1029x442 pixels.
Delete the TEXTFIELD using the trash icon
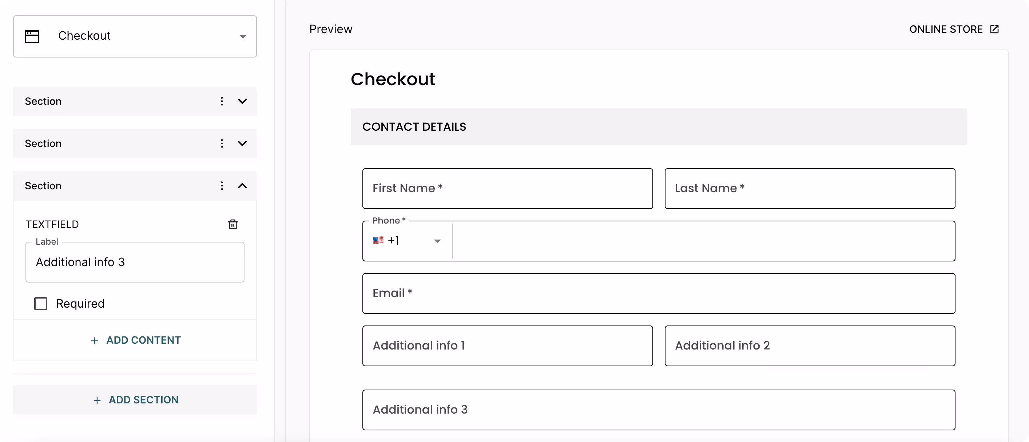[x=233, y=225]
